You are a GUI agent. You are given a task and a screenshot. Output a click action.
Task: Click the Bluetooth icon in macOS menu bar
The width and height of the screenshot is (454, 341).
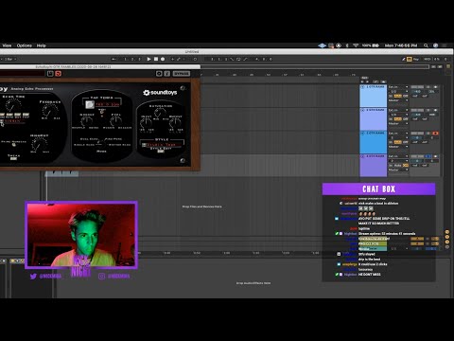click(347, 45)
